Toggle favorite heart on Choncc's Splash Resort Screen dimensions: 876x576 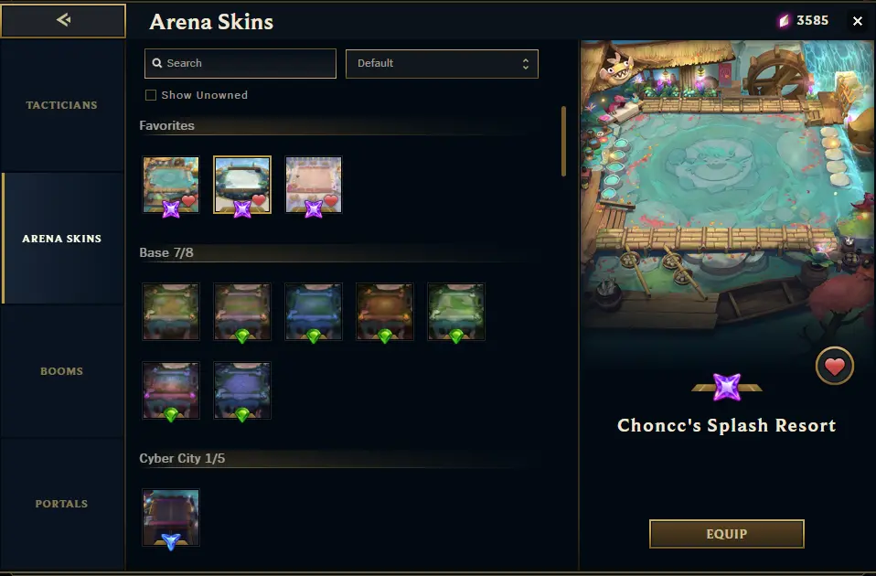(x=835, y=366)
